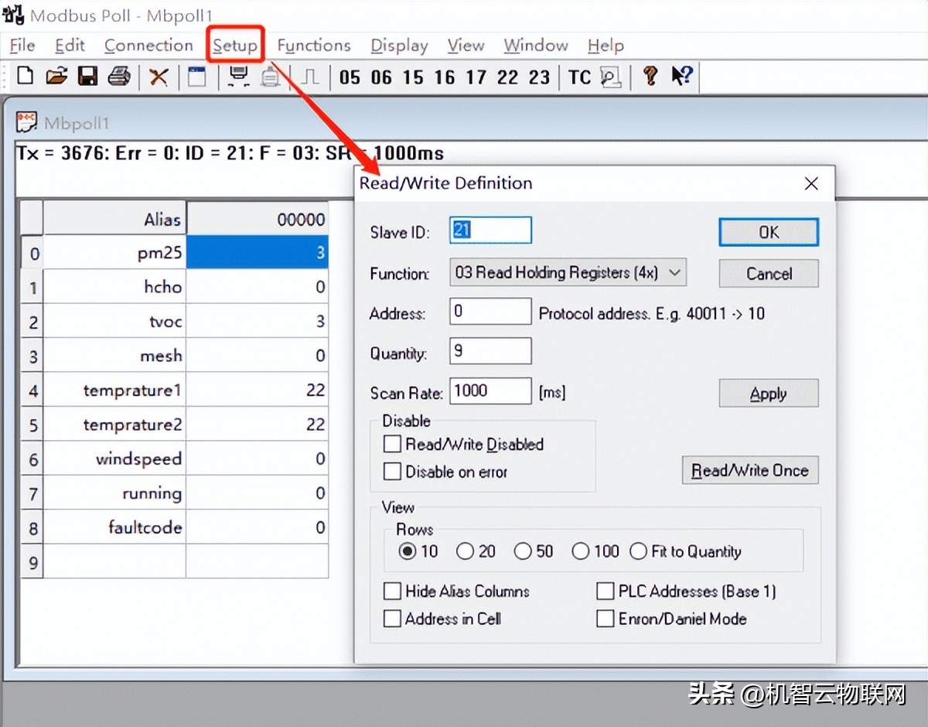Click function 15 toolbar button

point(413,77)
